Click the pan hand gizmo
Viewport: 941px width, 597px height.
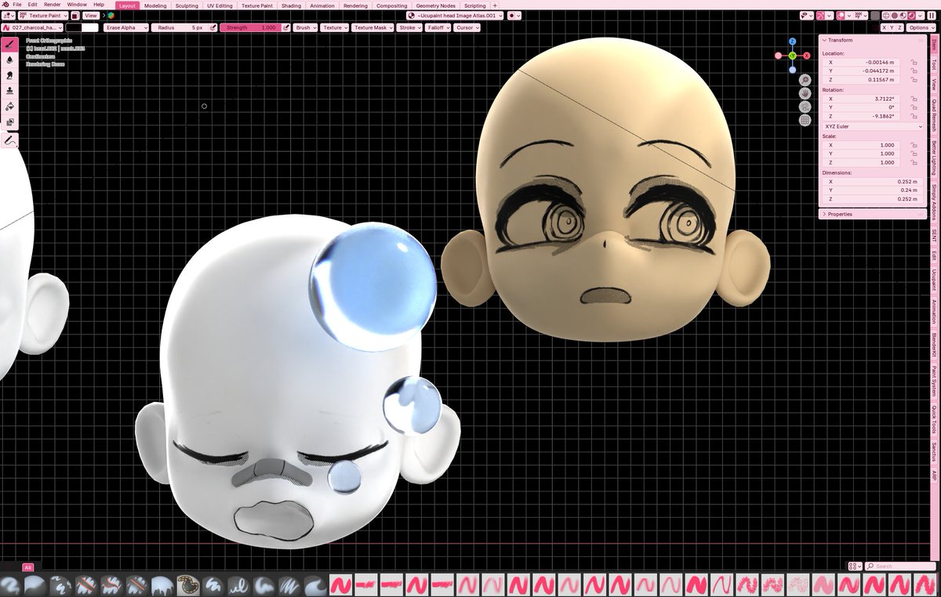[x=805, y=93]
